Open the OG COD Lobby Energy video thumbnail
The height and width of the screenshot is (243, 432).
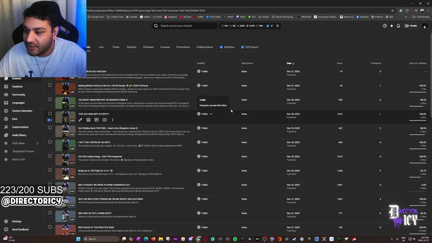coord(65,159)
